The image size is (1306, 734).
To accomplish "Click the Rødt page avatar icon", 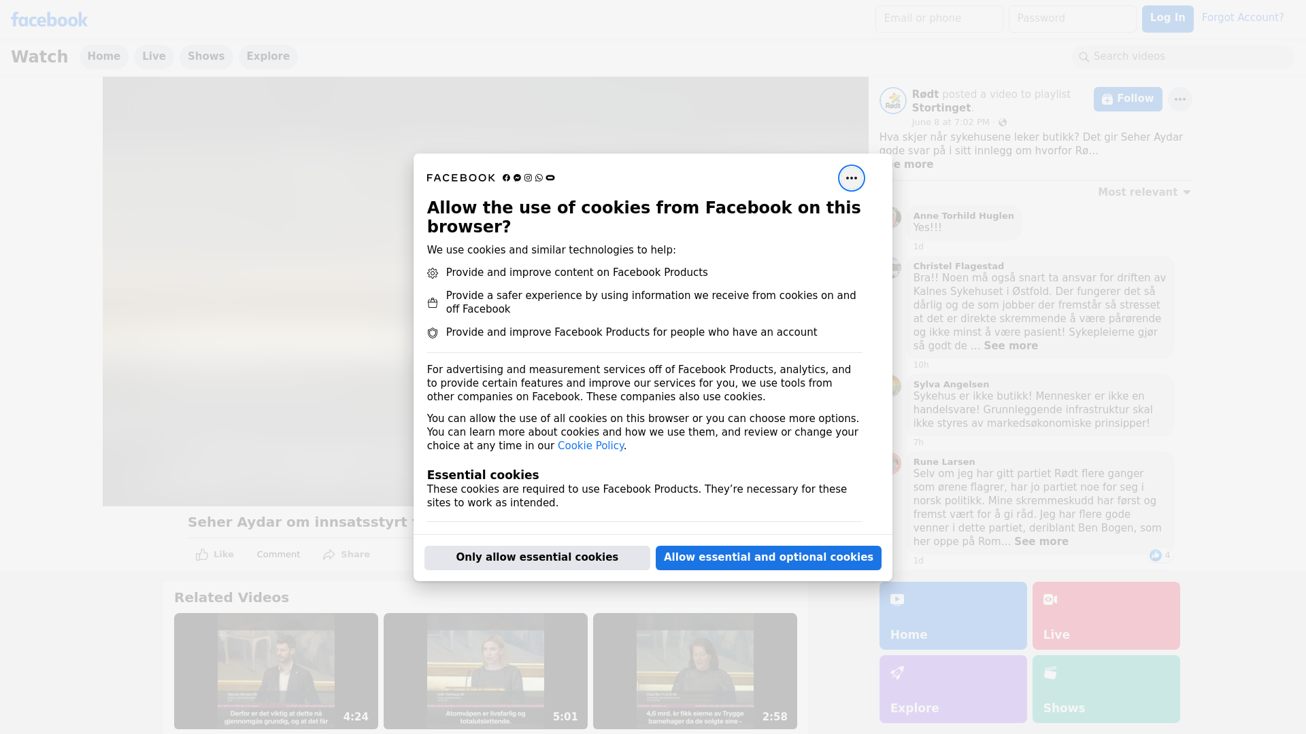I will point(892,101).
